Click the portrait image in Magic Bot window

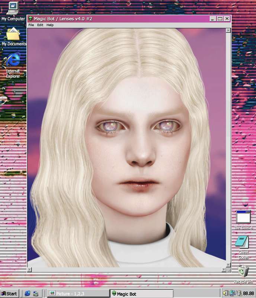127,148
